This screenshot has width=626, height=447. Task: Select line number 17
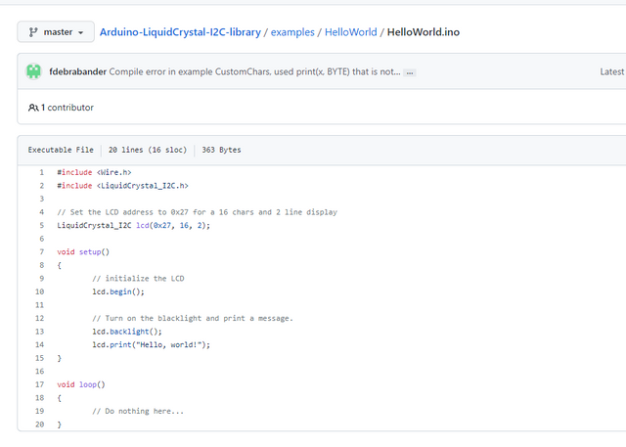[x=39, y=384]
